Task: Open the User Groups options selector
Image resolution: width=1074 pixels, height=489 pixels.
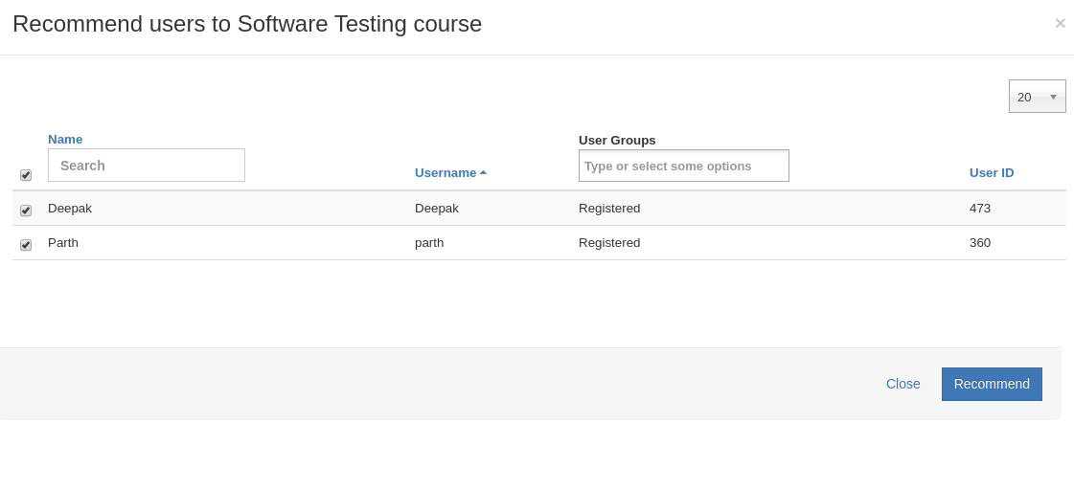Action: [683, 166]
